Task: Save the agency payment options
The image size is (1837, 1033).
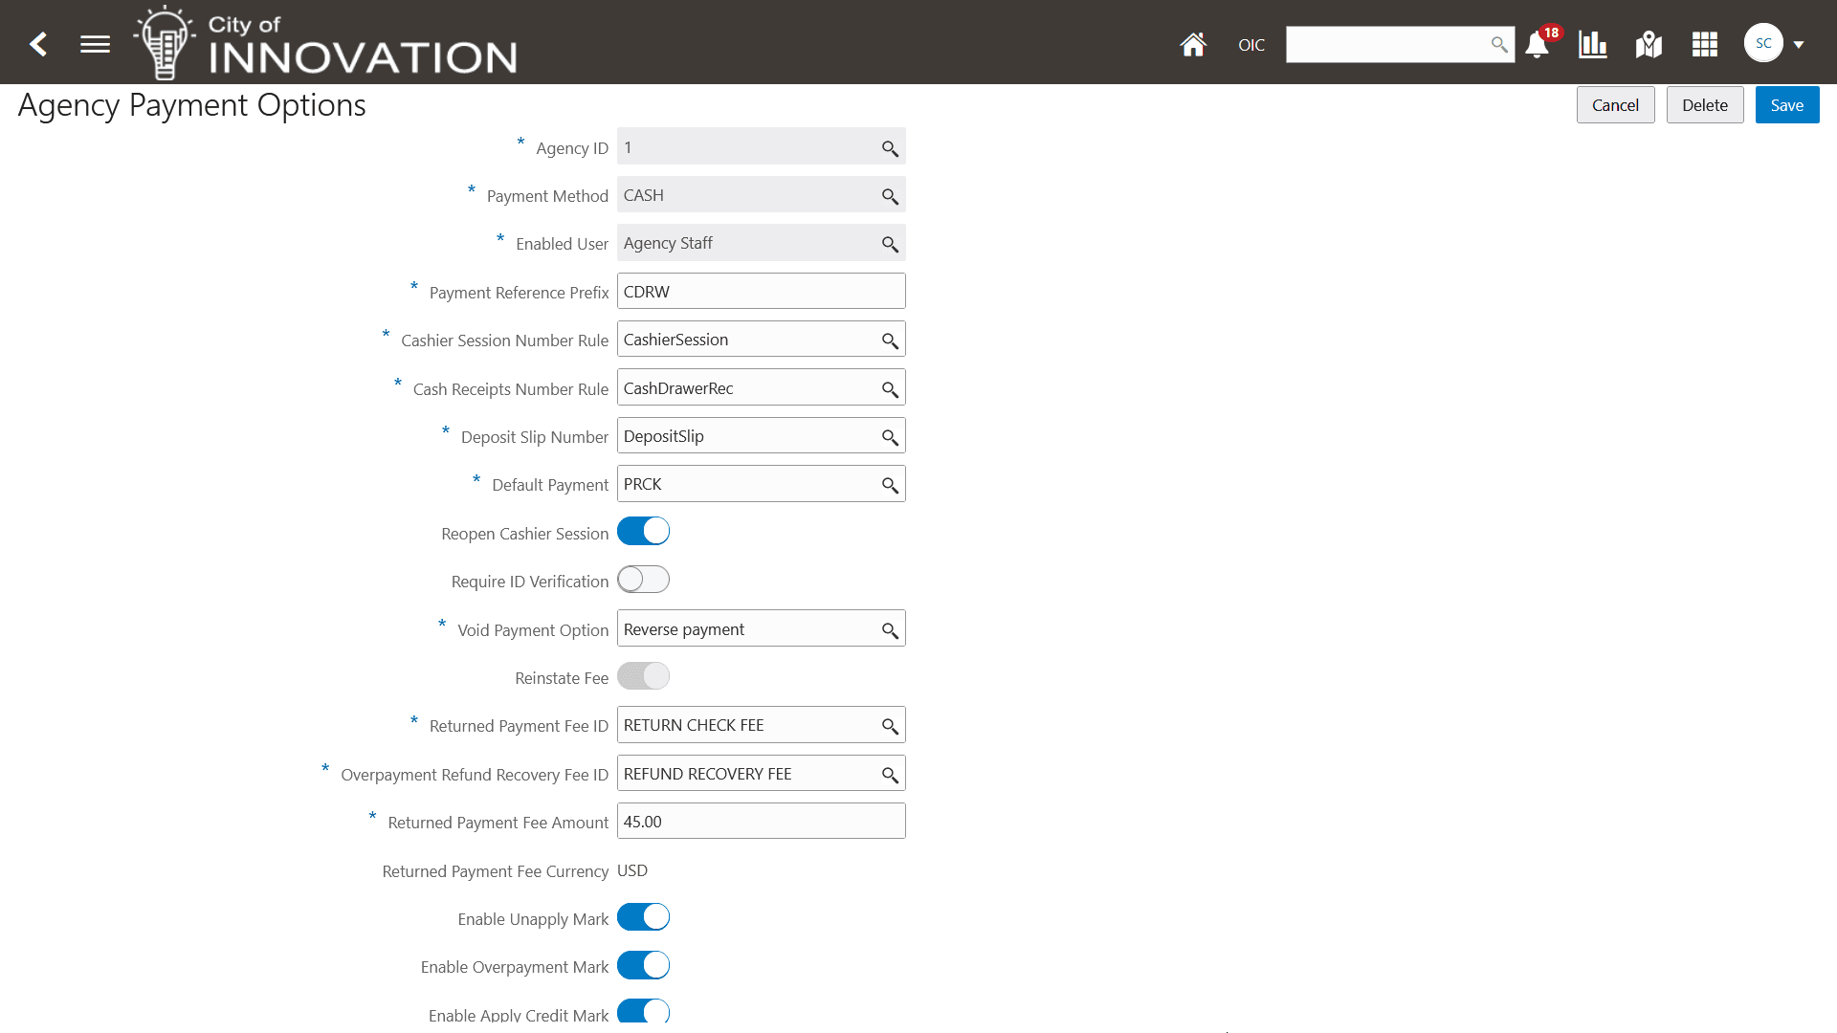Action: (1785, 104)
